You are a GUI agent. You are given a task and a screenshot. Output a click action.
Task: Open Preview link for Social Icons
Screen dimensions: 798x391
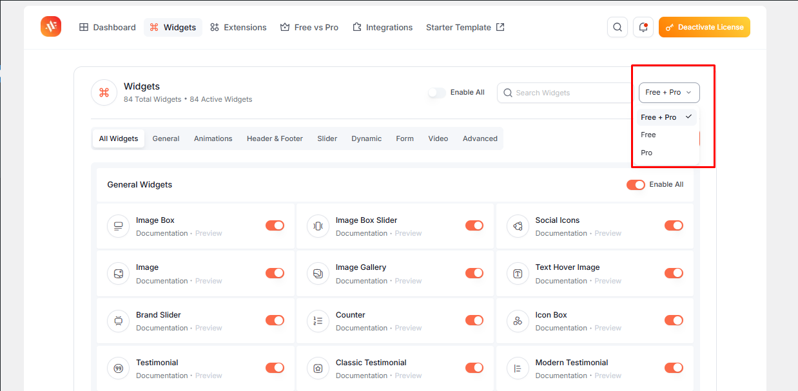pyautogui.click(x=608, y=233)
